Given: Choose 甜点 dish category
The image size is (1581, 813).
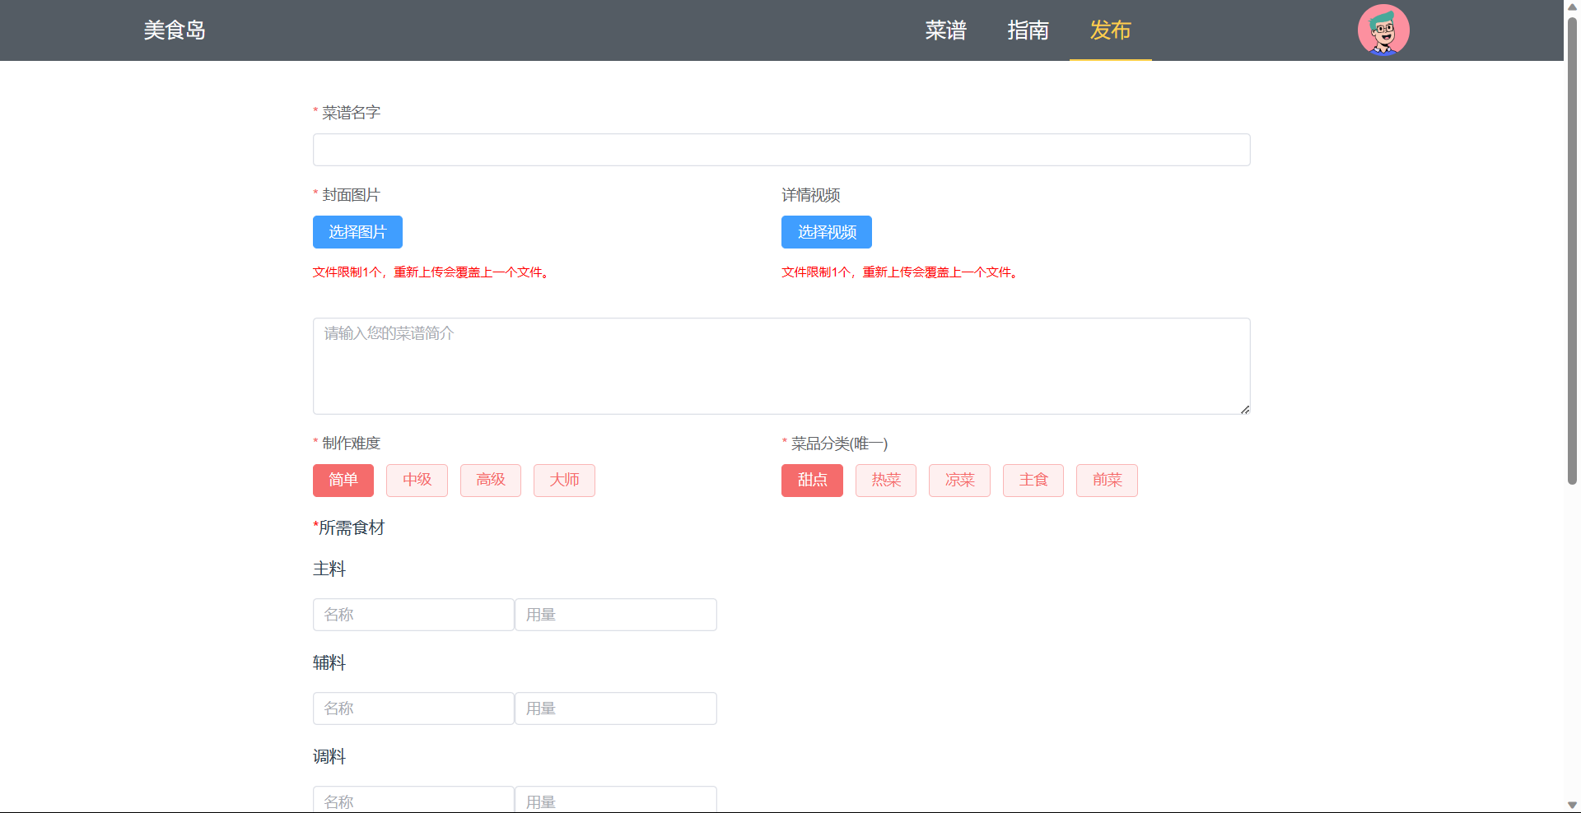Looking at the screenshot, I should coord(812,481).
